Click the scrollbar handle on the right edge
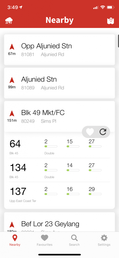This screenshot has height=258, width=119. click(x=118, y=41)
